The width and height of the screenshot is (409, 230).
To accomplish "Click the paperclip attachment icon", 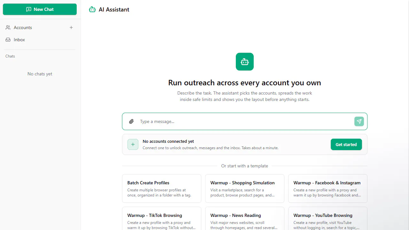I will (x=131, y=121).
